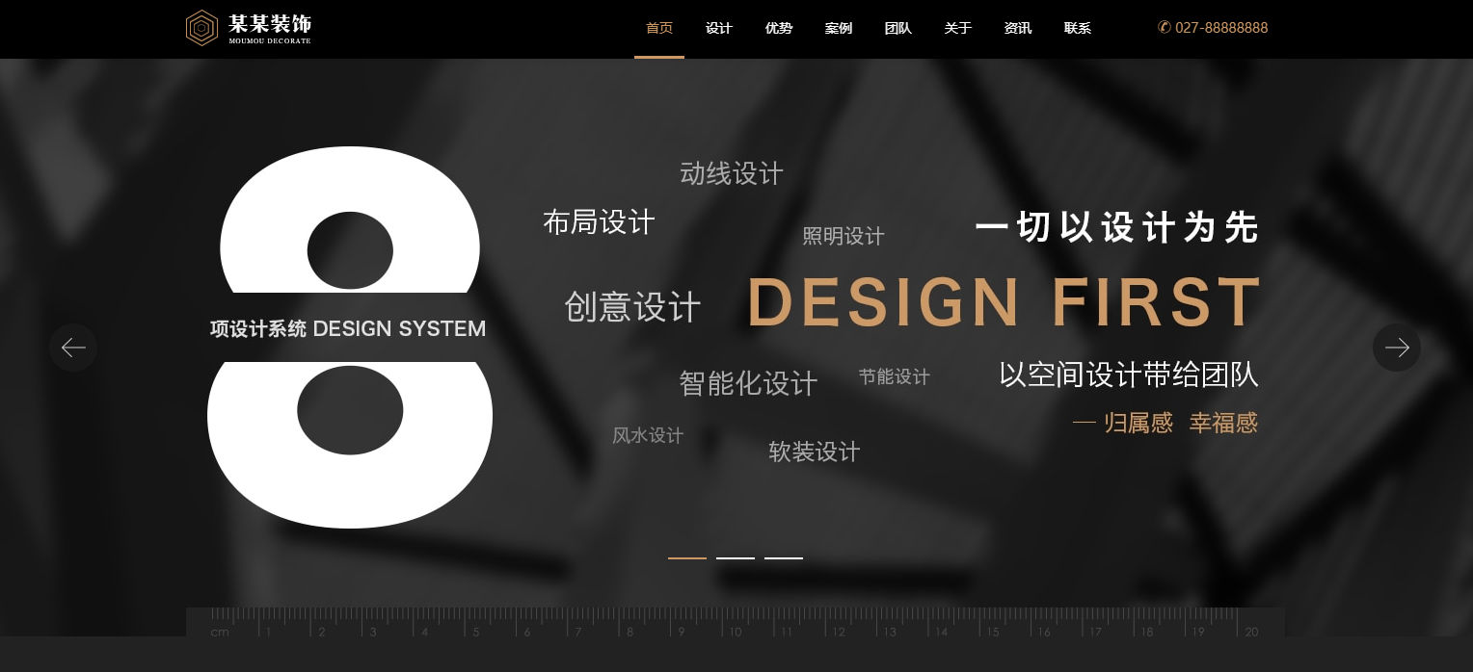This screenshot has width=1473, height=672.
Task: Go to the 优势 page
Action: pyautogui.click(x=779, y=29)
